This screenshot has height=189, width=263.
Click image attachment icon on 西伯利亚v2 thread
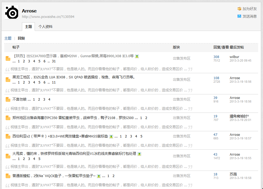[x=111, y=137]
